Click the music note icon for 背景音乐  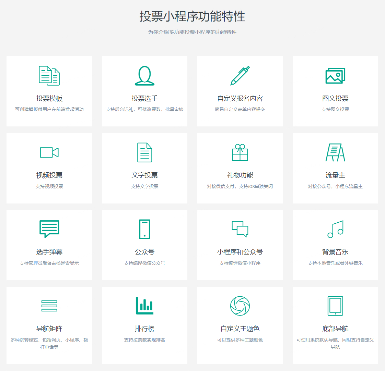[x=335, y=229]
